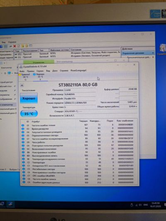This screenshot has height=221, width=166.
Task: Click status dot of attribute row 05
Action: point(23,136)
